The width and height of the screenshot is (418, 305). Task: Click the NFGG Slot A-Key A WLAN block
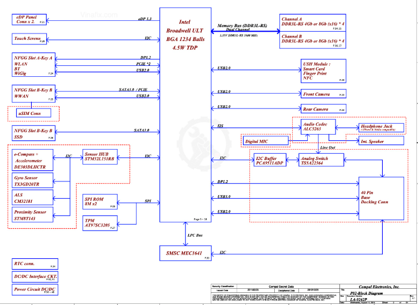pos(33,65)
